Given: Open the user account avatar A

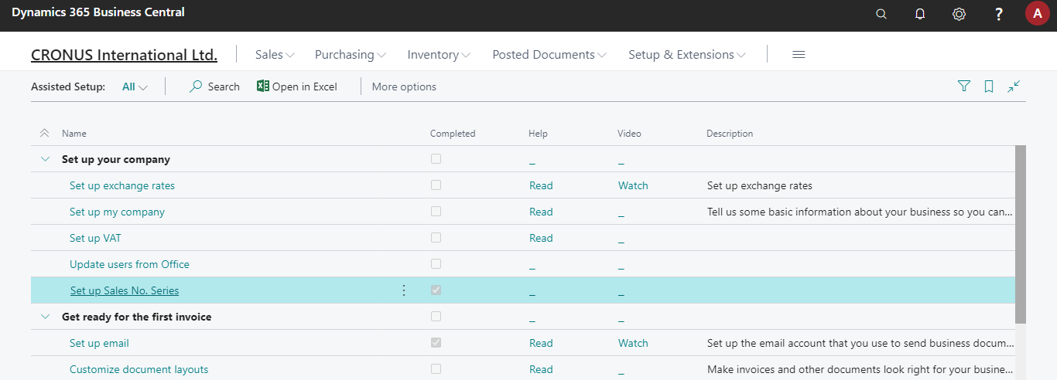Looking at the screenshot, I should pos(1038,13).
